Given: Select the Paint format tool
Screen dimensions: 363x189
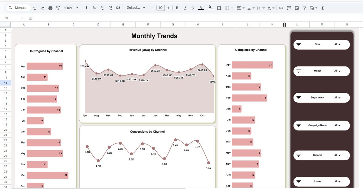Looking at the screenshot, I should coord(58,8).
